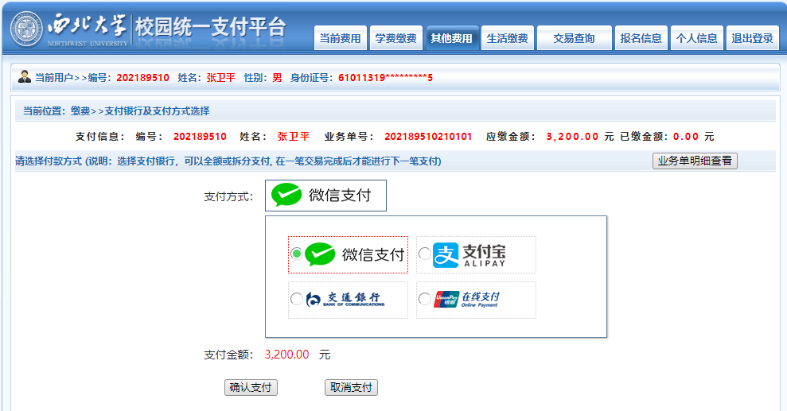The width and height of the screenshot is (787, 411).
Task: View the 个人信息 tab
Action: 696,38
